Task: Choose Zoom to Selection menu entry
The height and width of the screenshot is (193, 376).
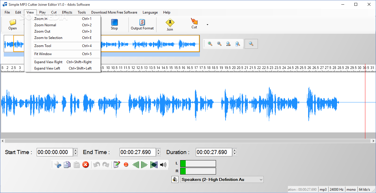Action: [x=63, y=38]
